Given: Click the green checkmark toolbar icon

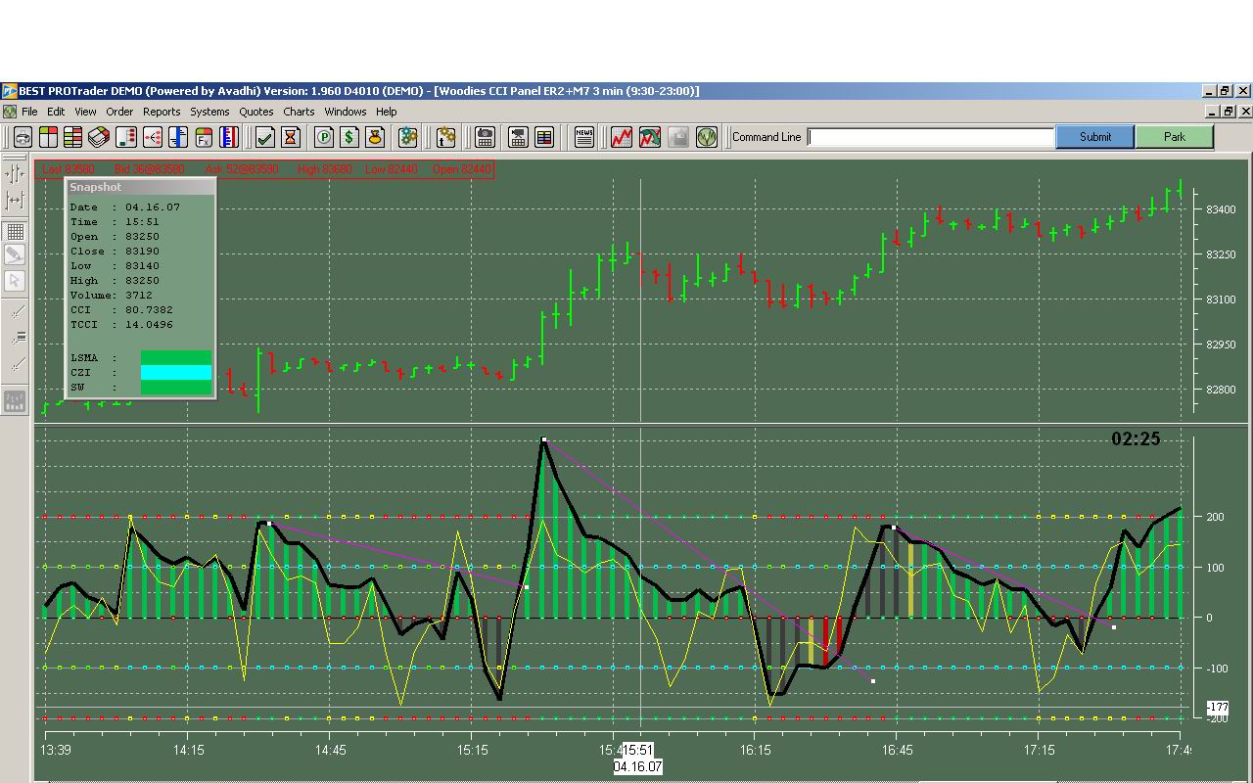Looking at the screenshot, I should 264,137.
